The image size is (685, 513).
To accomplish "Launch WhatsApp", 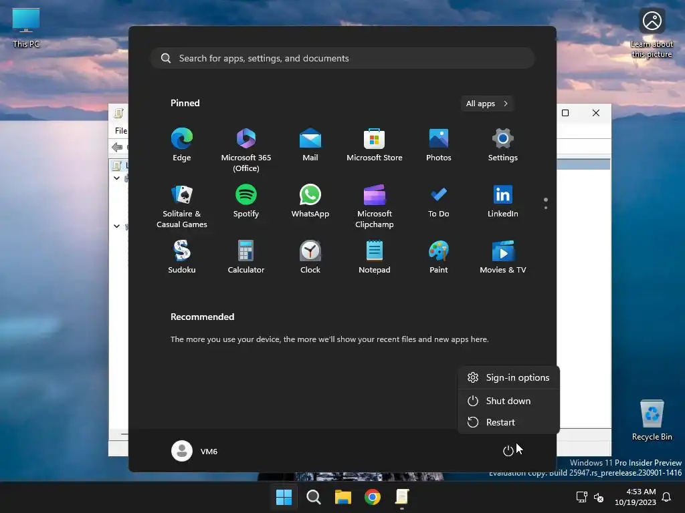I will (310, 201).
